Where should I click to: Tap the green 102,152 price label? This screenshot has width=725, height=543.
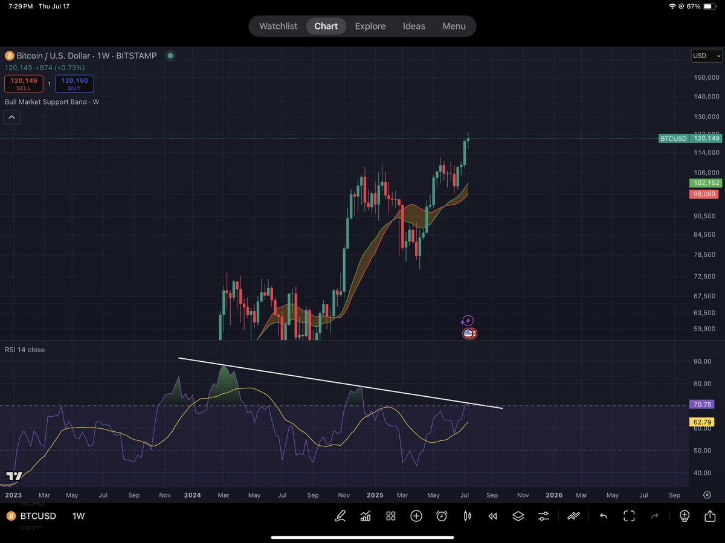[705, 183]
